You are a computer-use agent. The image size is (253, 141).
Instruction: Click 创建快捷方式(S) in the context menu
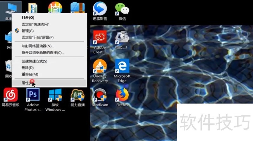pos(34,61)
